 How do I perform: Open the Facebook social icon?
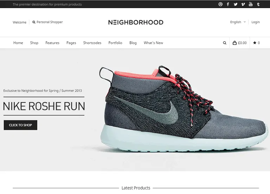228,4
